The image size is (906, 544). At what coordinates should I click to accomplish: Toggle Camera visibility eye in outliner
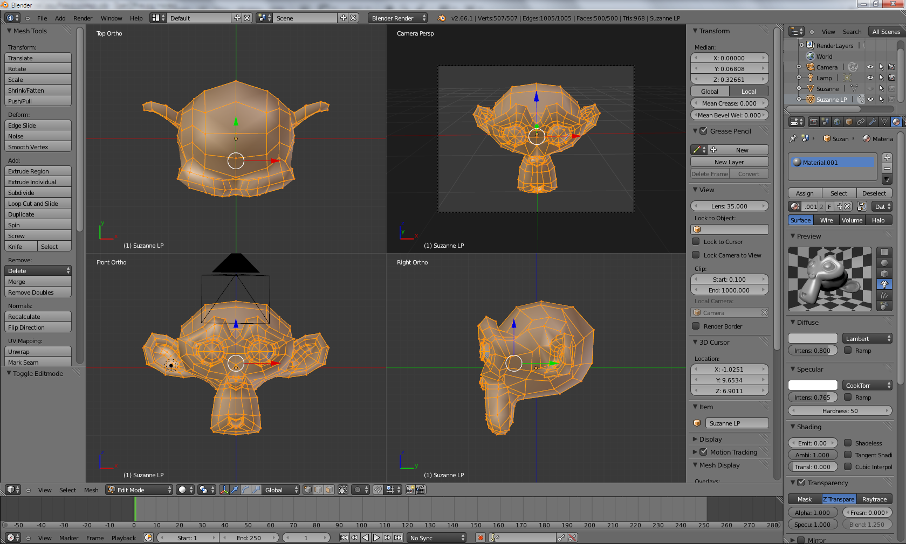[x=870, y=67]
